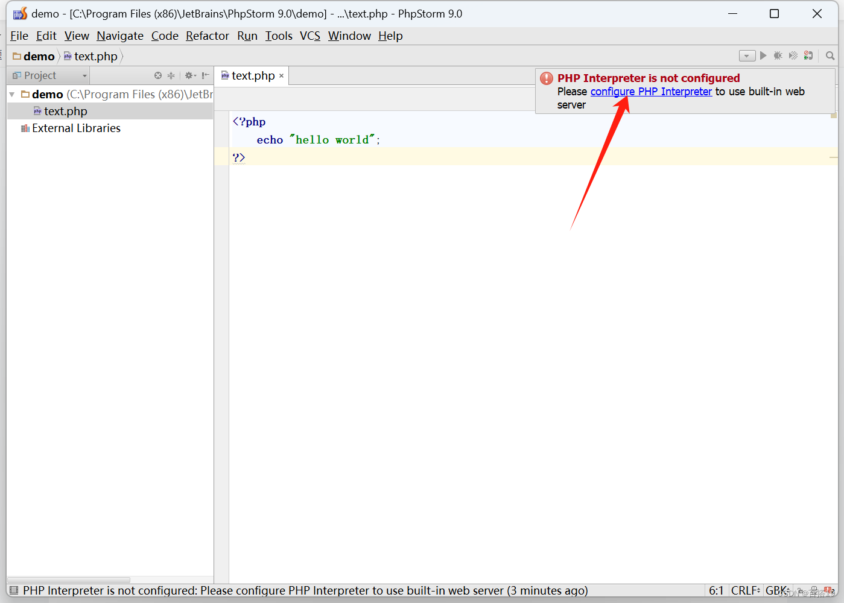This screenshot has width=844, height=603.
Task: Attach debugger to process via phone icon
Action: [808, 55]
